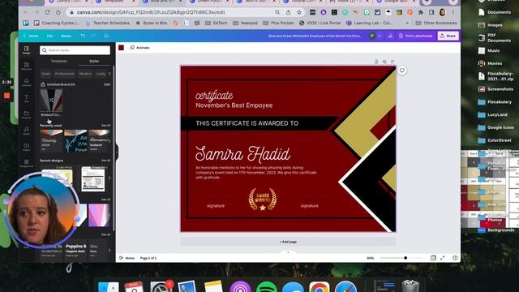Open the grid view icon in bottom bar
This screenshot has height=292, width=519.
pyautogui.click(x=433, y=258)
